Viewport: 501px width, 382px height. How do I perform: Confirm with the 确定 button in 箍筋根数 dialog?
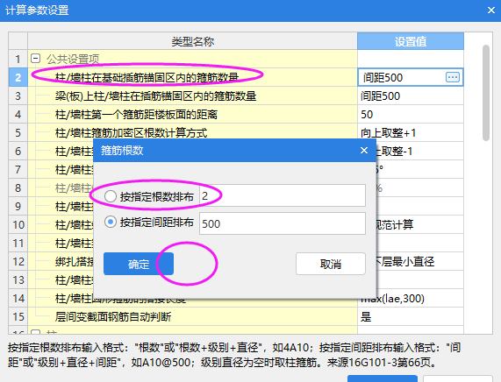coord(139,264)
